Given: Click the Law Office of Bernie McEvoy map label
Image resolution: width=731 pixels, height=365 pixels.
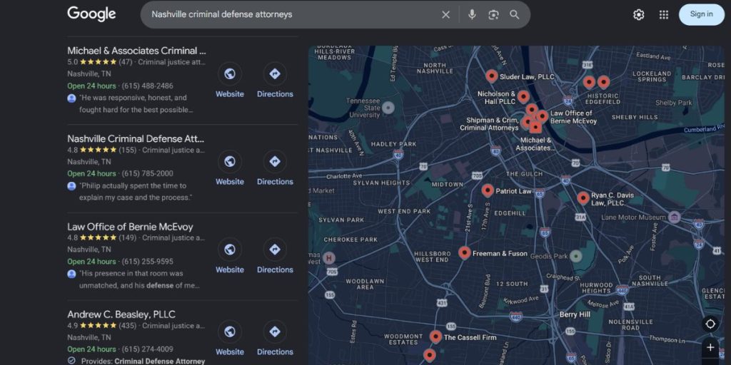Looking at the screenshot, I should pyautogui.click(x=573, y=117).
